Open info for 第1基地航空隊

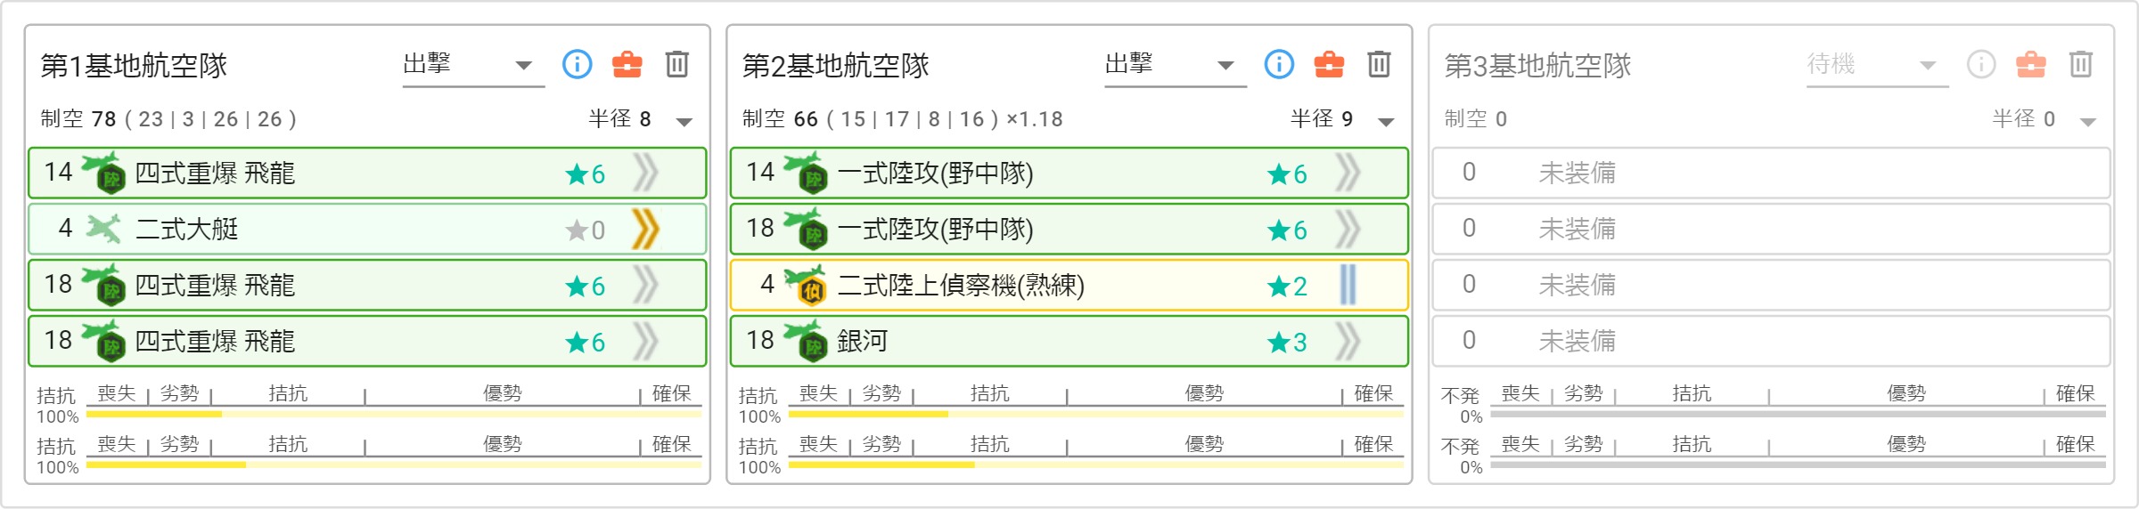[x=577, y=64]
